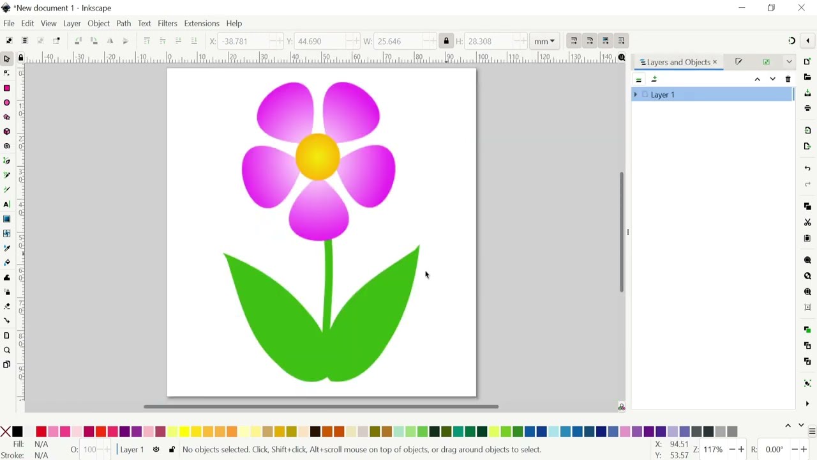Select the Pages tool
The height and width of the screenshot is (460, 817).
[x=7, y=335]
